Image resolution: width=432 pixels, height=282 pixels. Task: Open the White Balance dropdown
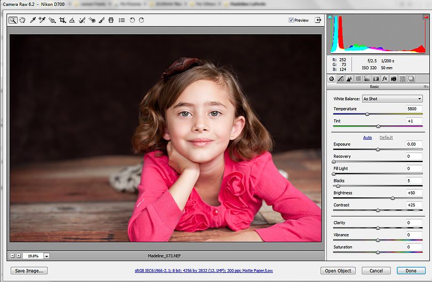[x=392, y=99]
